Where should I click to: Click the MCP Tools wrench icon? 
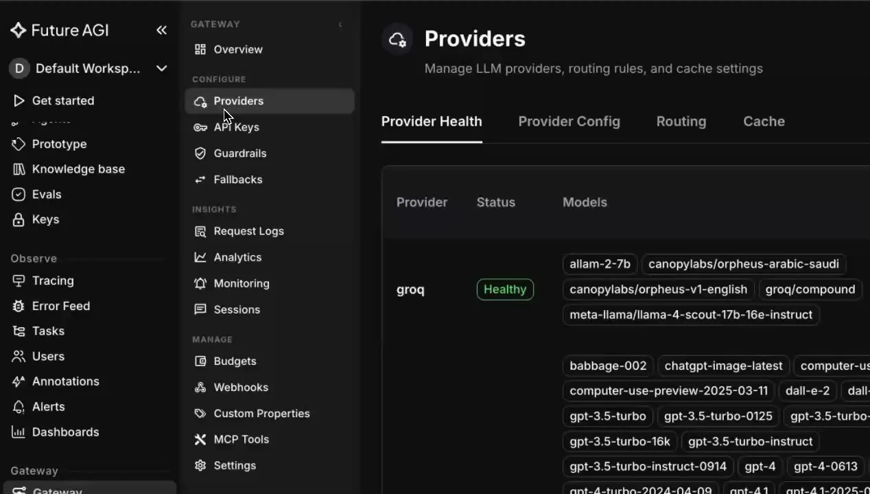(x=200, y=440)
